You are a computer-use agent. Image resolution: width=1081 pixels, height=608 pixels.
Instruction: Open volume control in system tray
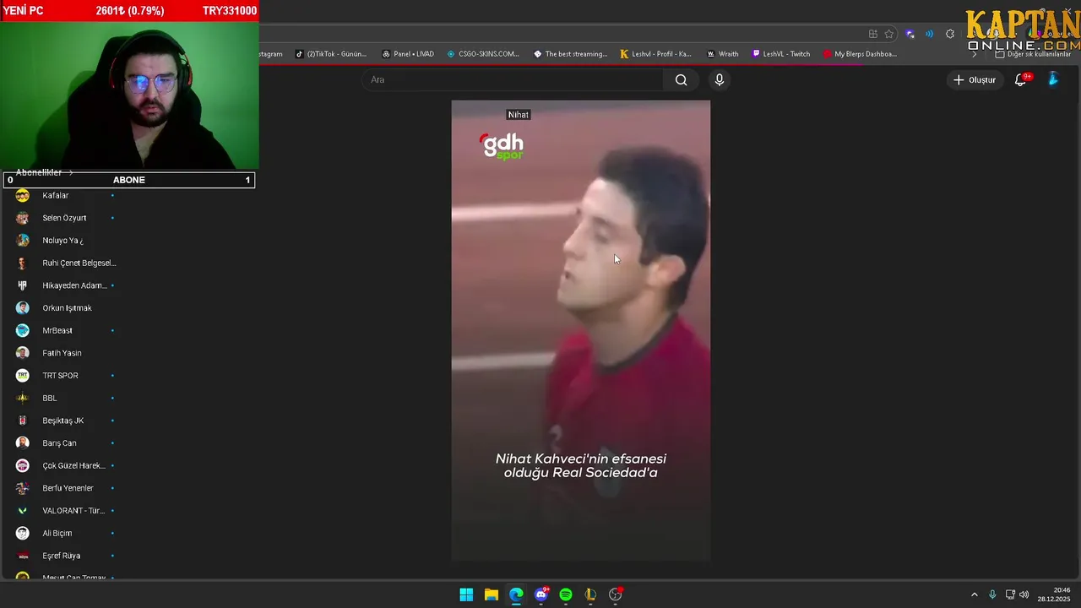click(x=1024, y=594)
